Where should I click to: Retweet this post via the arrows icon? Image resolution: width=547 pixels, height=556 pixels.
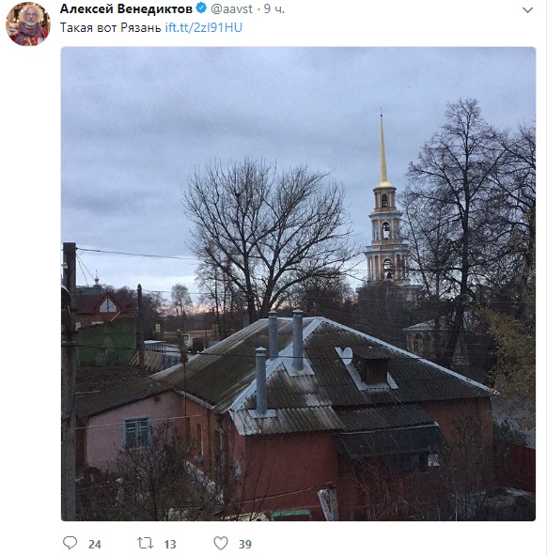click(x=145, y=543)
